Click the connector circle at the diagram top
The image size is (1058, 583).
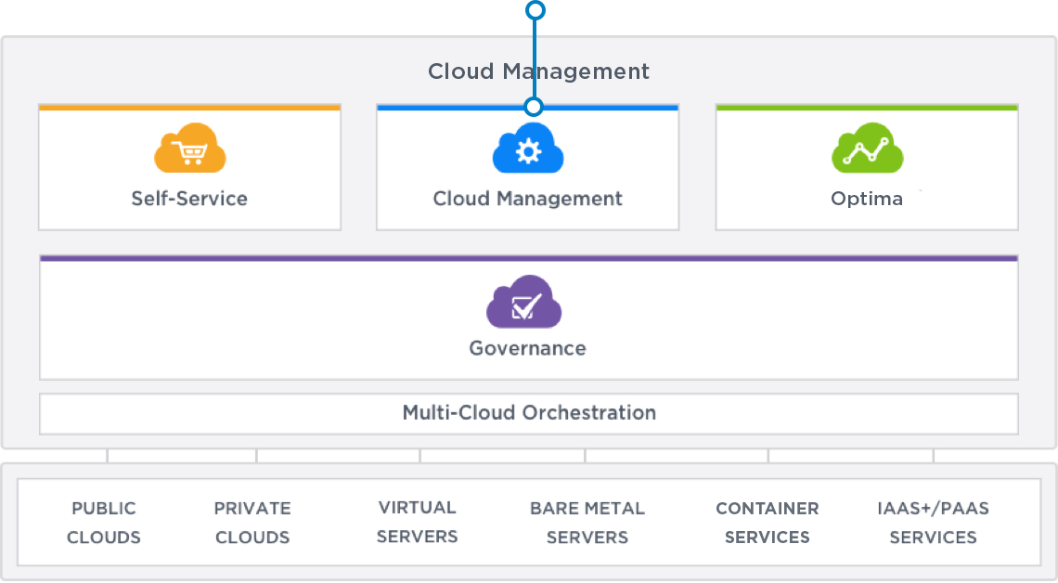(535, 10)
